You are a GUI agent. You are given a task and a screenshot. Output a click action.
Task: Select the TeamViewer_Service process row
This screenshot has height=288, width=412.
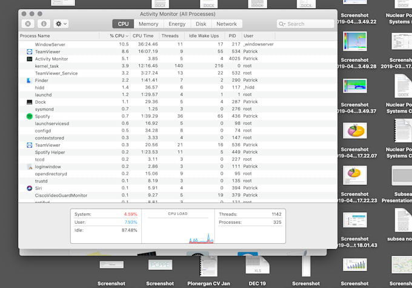(178, 73)
